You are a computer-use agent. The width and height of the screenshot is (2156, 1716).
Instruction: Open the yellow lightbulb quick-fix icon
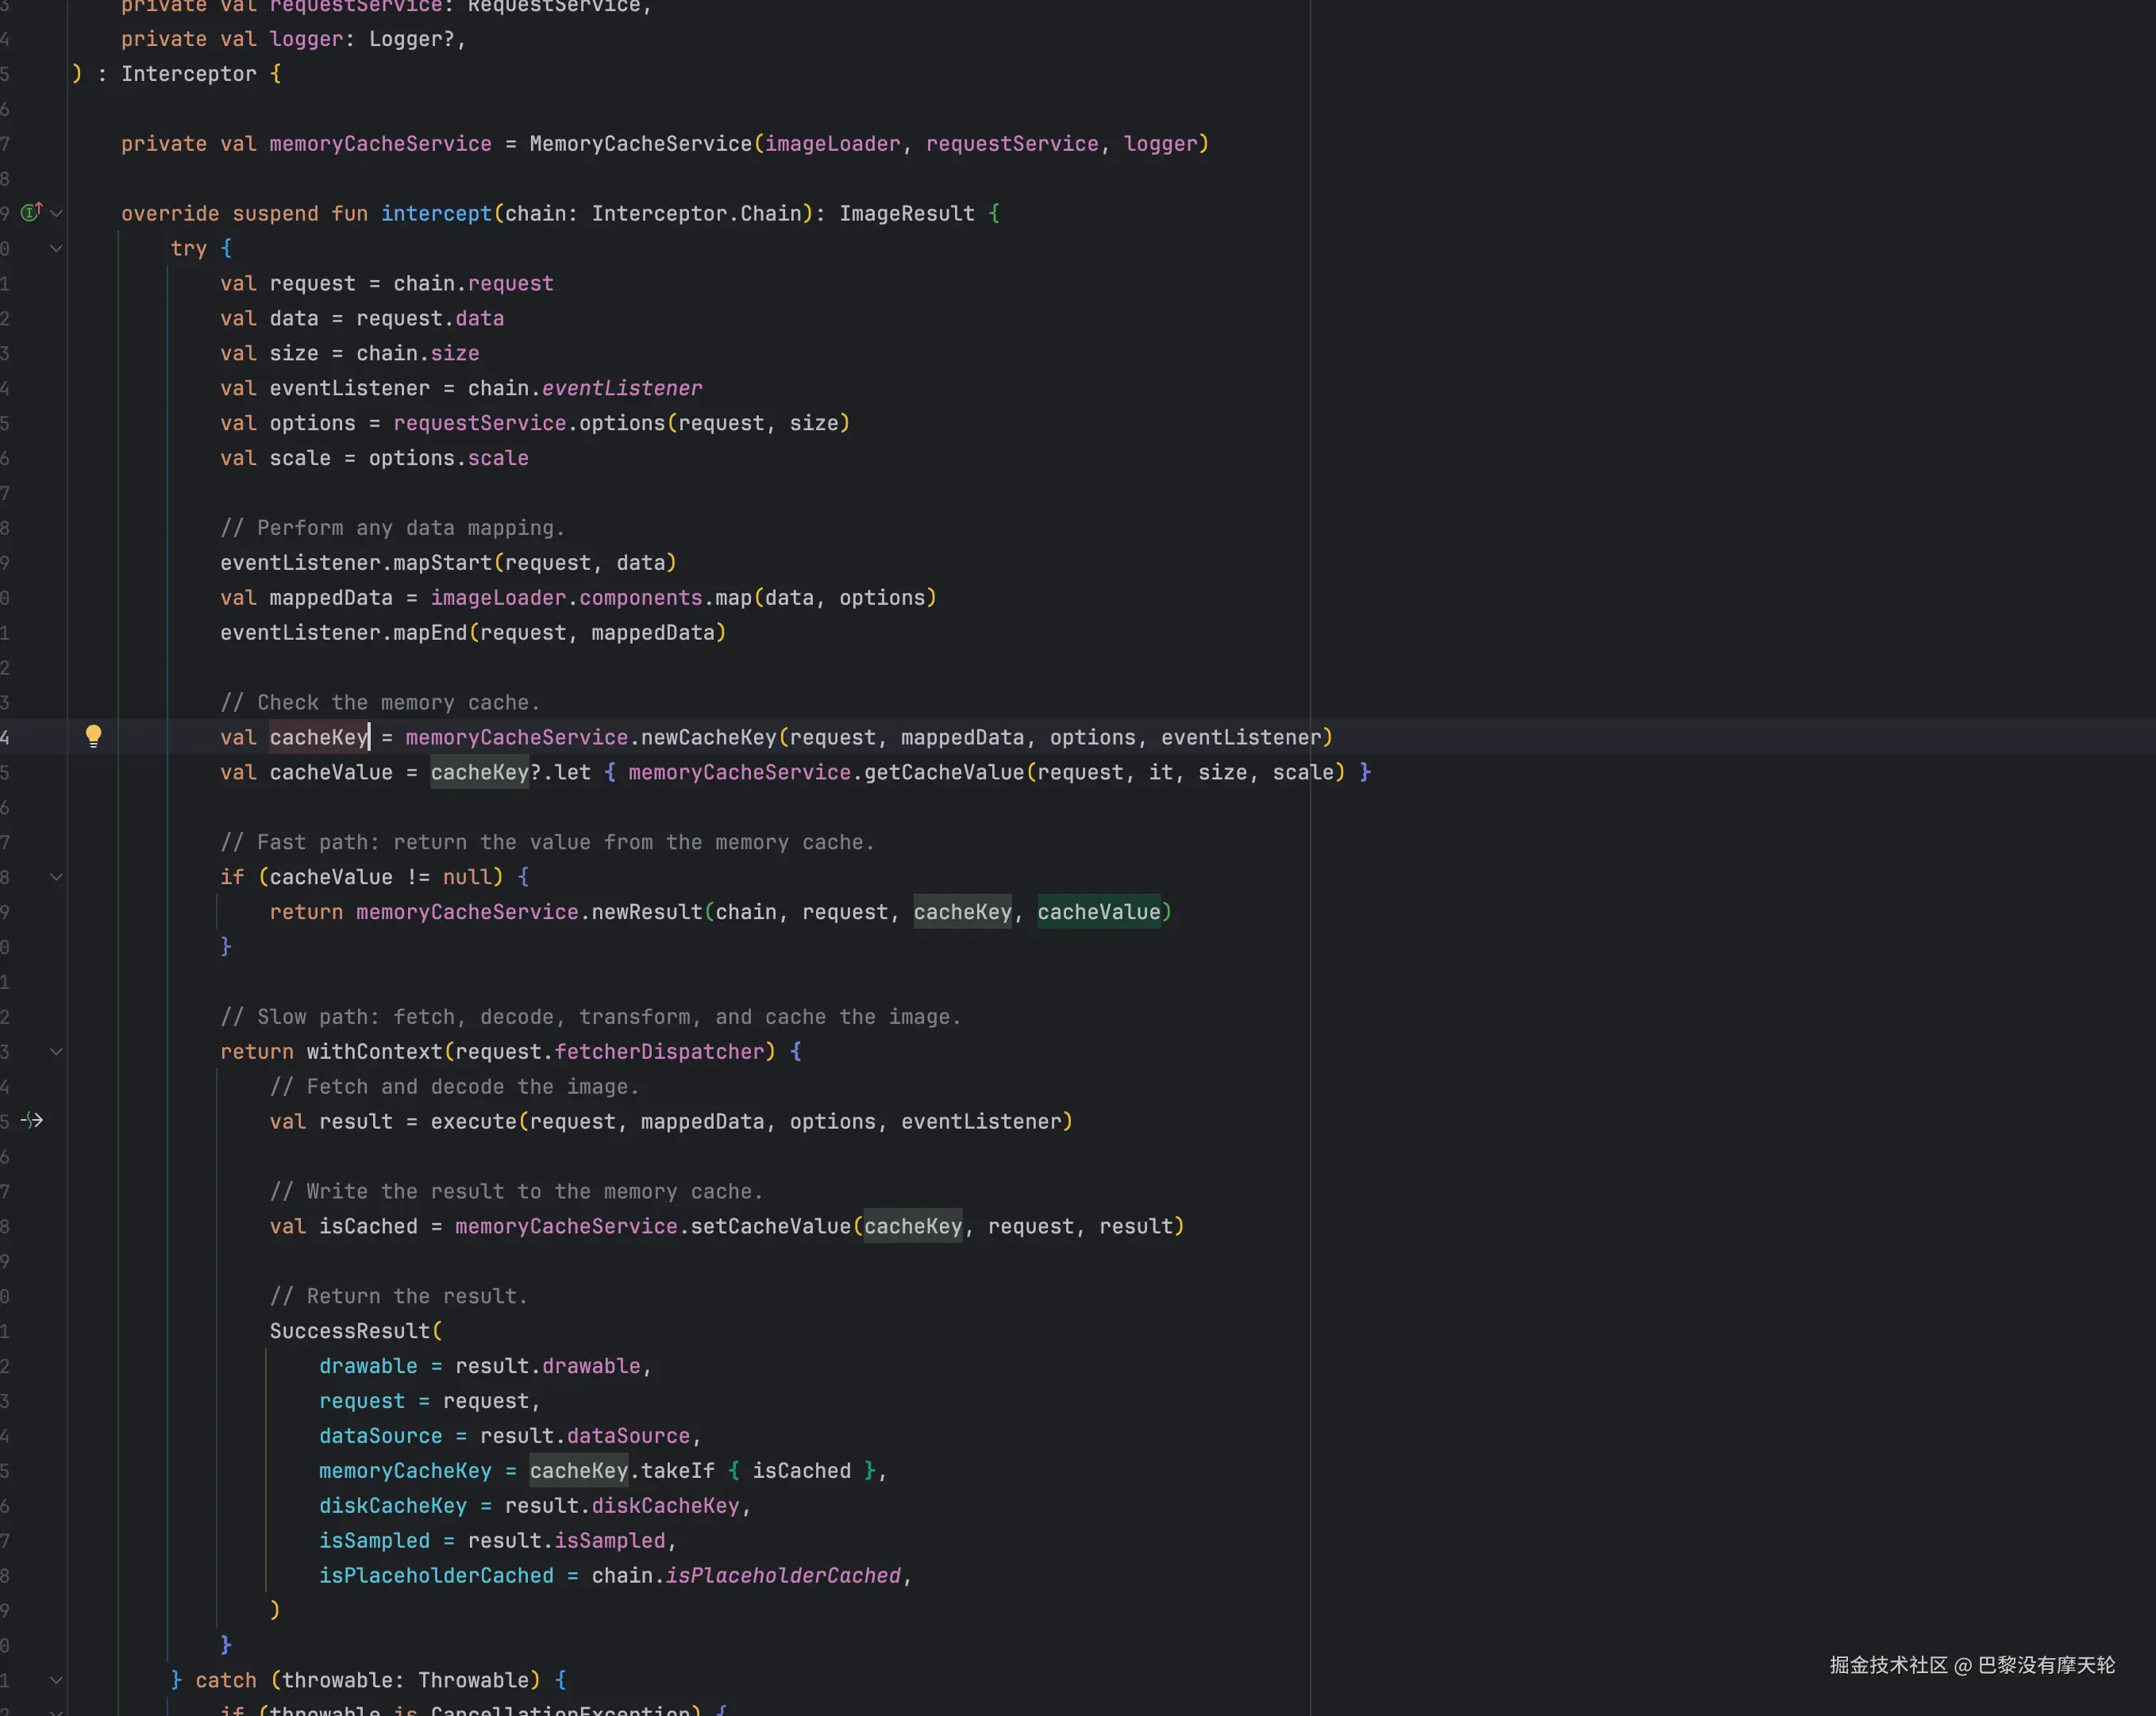(93, 737)
